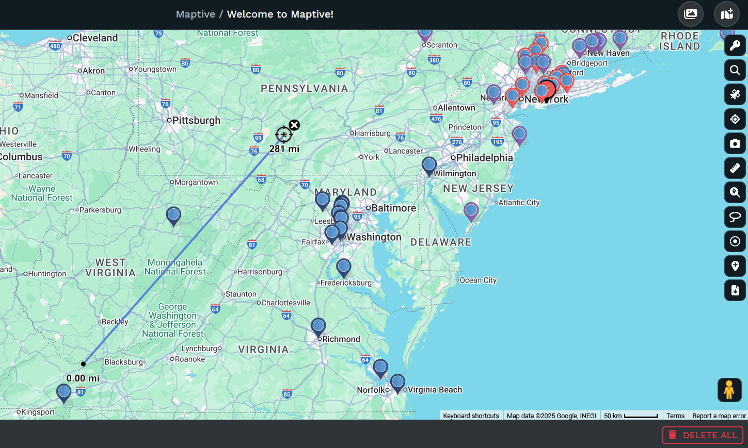748x448 pixels.
Task: Click the Terms link
Action: coord(675,416)
